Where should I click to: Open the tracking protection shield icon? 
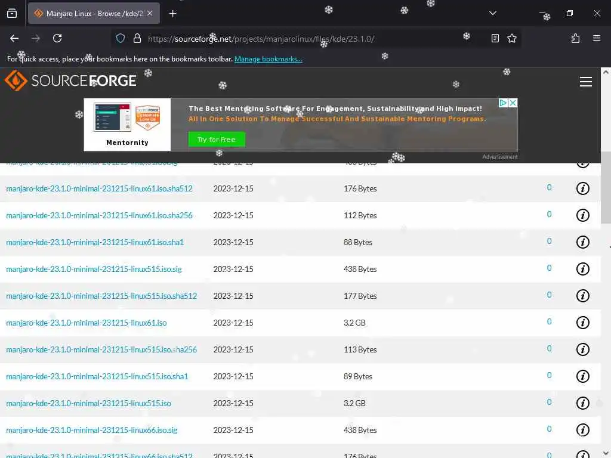point(121,38)
